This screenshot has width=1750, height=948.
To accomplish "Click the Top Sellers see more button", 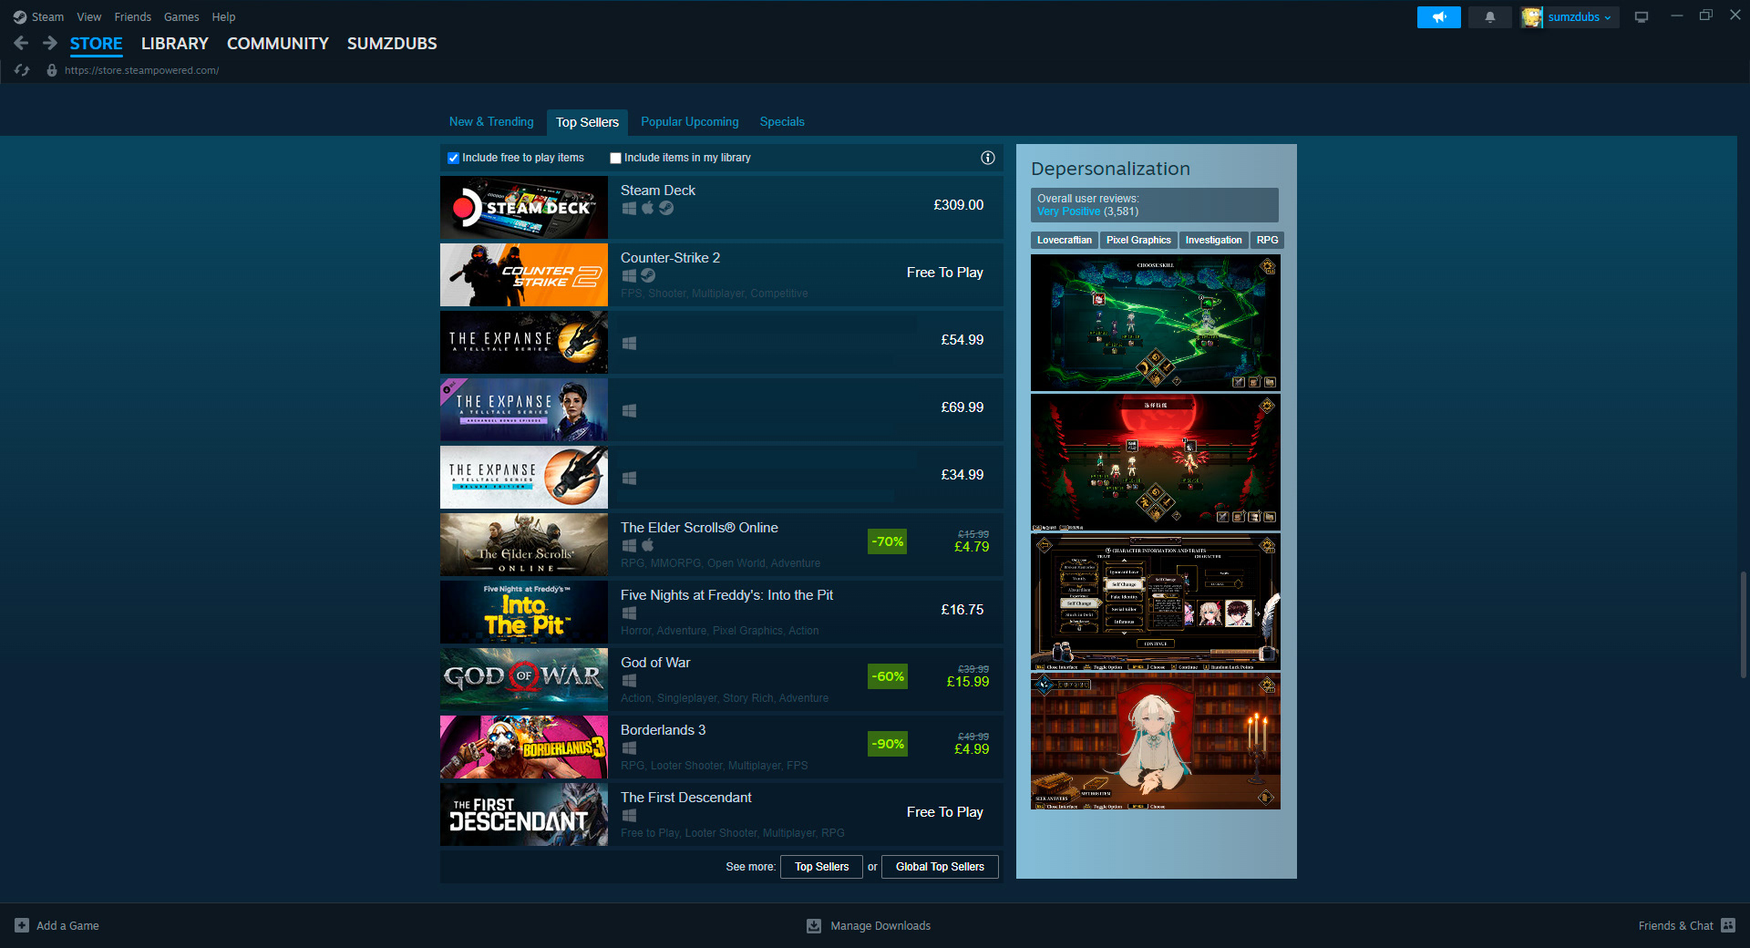I will [821, 867].
